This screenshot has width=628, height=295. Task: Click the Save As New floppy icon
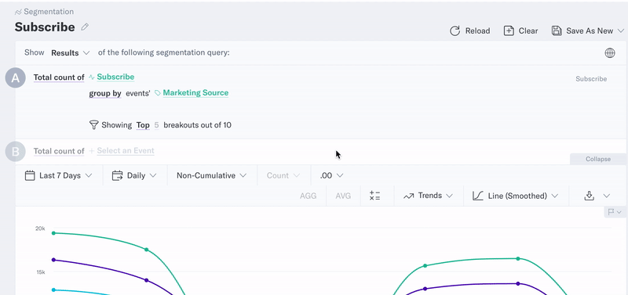tap(557, 31)
